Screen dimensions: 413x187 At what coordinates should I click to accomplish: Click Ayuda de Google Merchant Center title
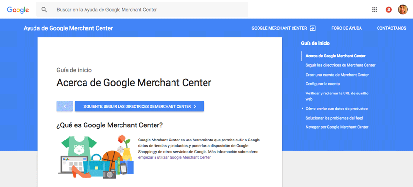(x=68, y=28)
